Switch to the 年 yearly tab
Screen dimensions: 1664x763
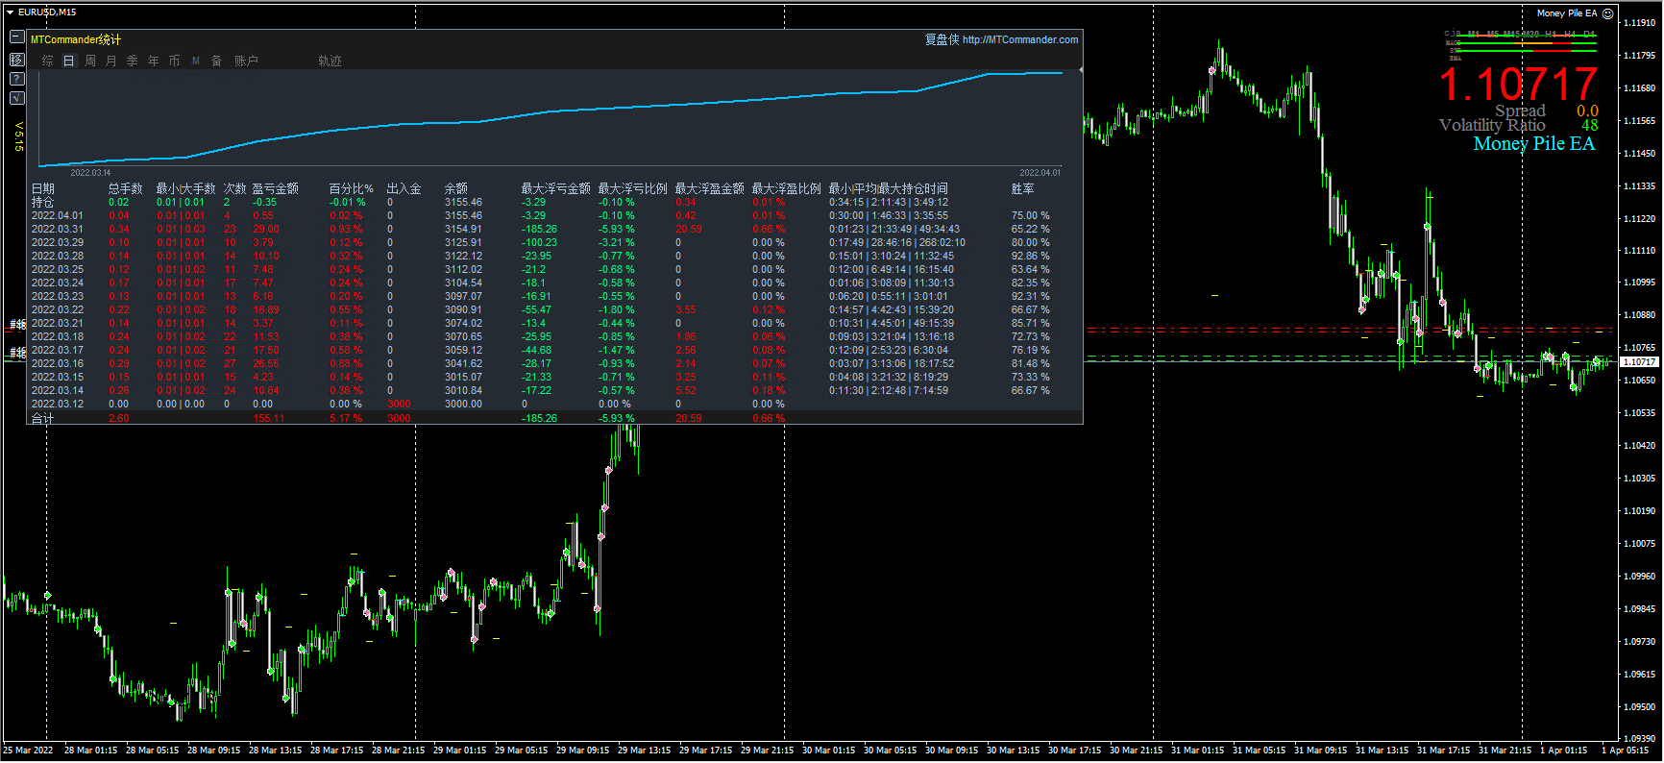pyautogui.click(x=154, y=61)
